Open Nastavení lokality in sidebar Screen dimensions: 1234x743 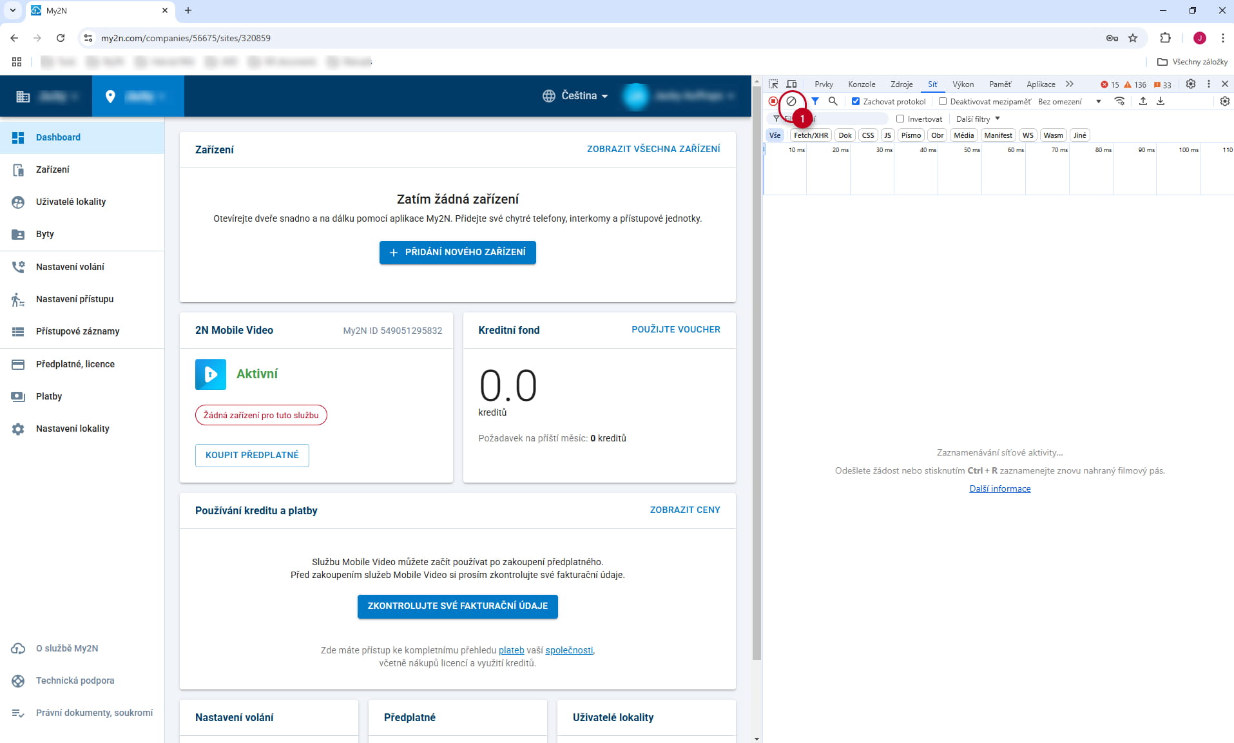(x=82, y=429)
